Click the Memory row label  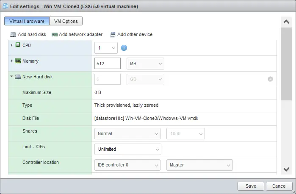(30, 61)
